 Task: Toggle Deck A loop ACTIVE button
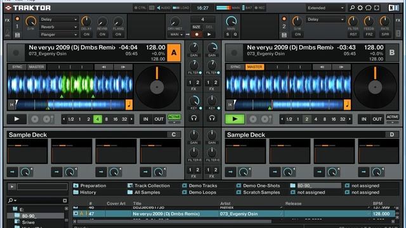[174, 117]
